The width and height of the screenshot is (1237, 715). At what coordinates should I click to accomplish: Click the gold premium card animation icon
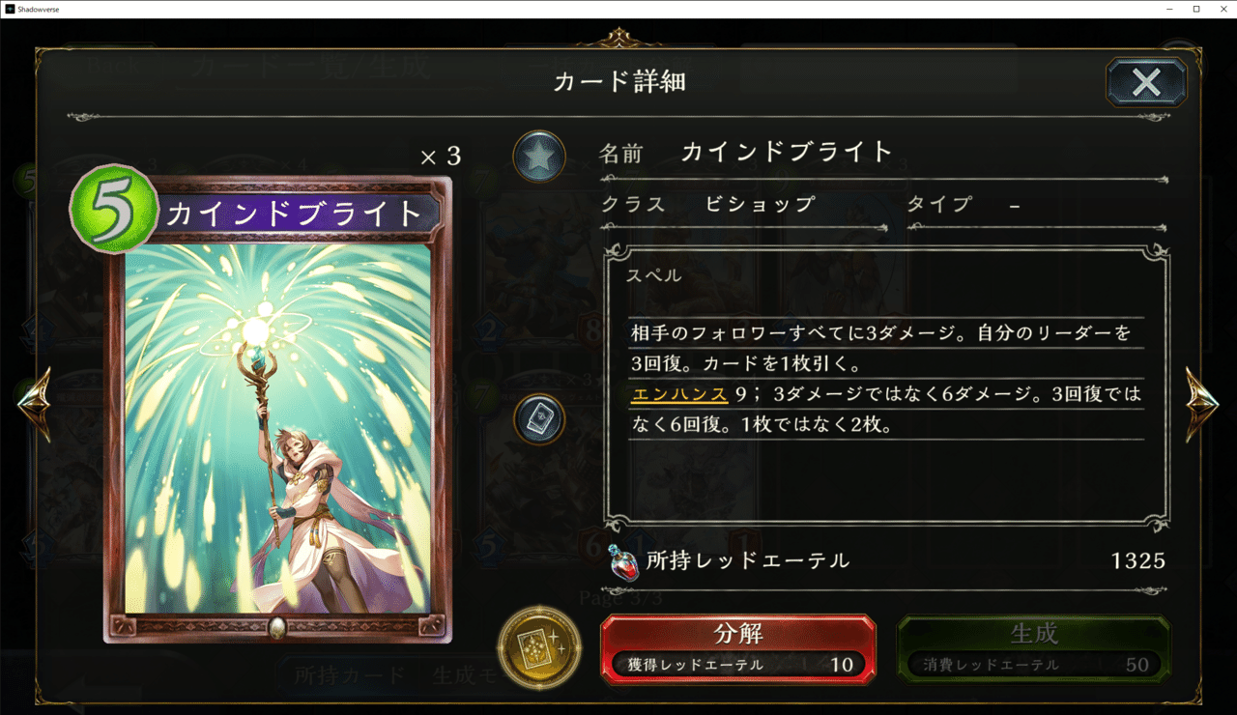coord(539,647)
